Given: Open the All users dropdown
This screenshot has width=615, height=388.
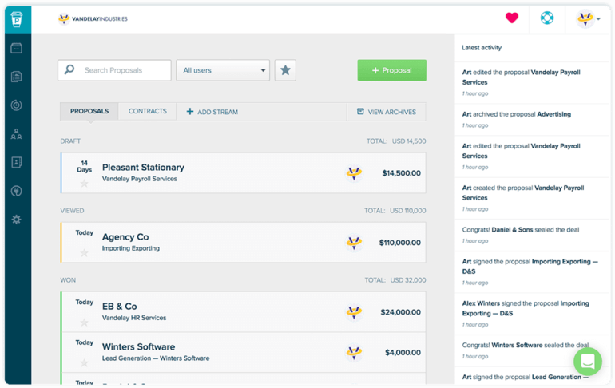Looking at the screenshot, I should (x=223, y=70).
